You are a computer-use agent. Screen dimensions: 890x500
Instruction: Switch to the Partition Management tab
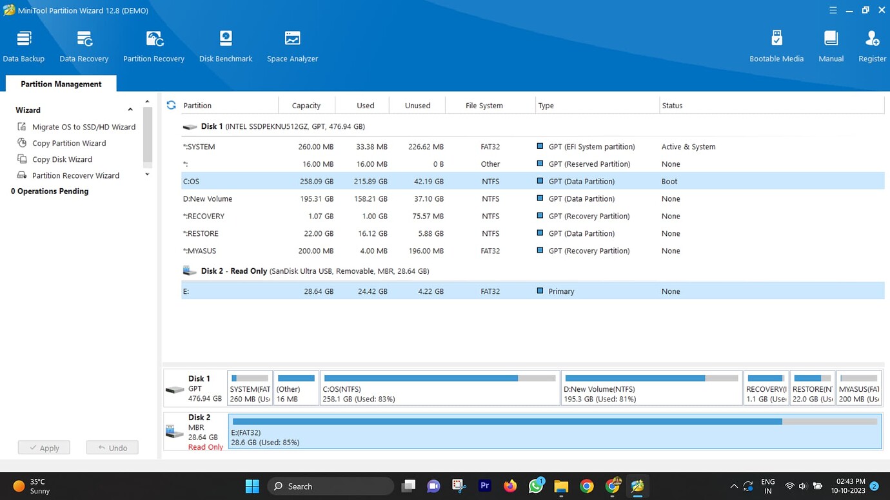pyautogui.click(x=61, y=84)
